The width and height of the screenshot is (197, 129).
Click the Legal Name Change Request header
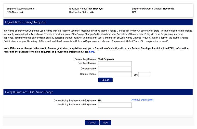pos(25,22)
